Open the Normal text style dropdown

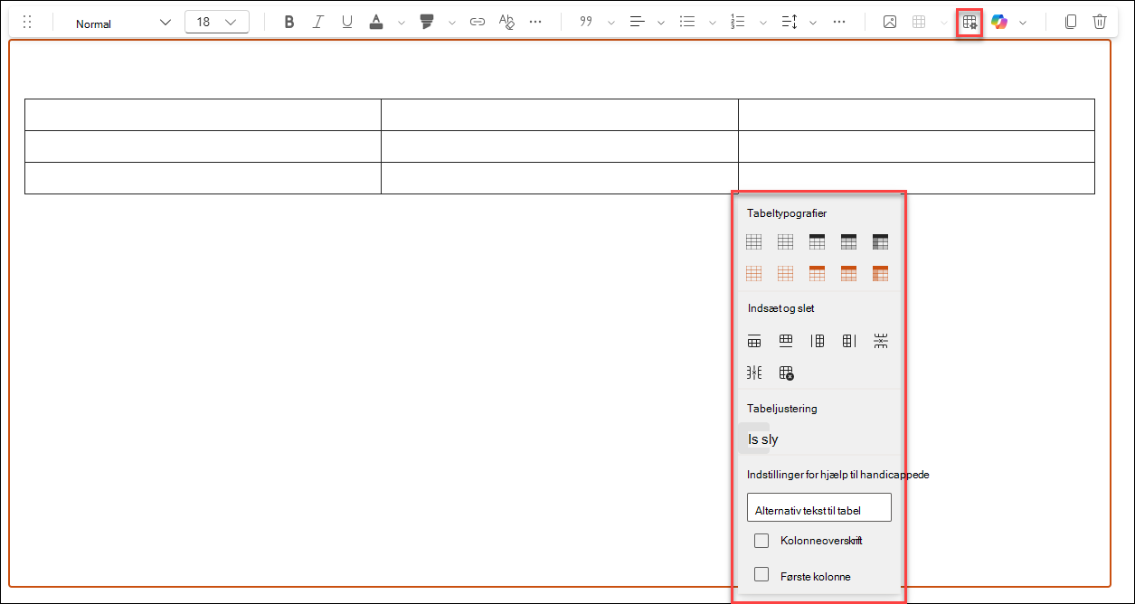(x=121, y=23)
